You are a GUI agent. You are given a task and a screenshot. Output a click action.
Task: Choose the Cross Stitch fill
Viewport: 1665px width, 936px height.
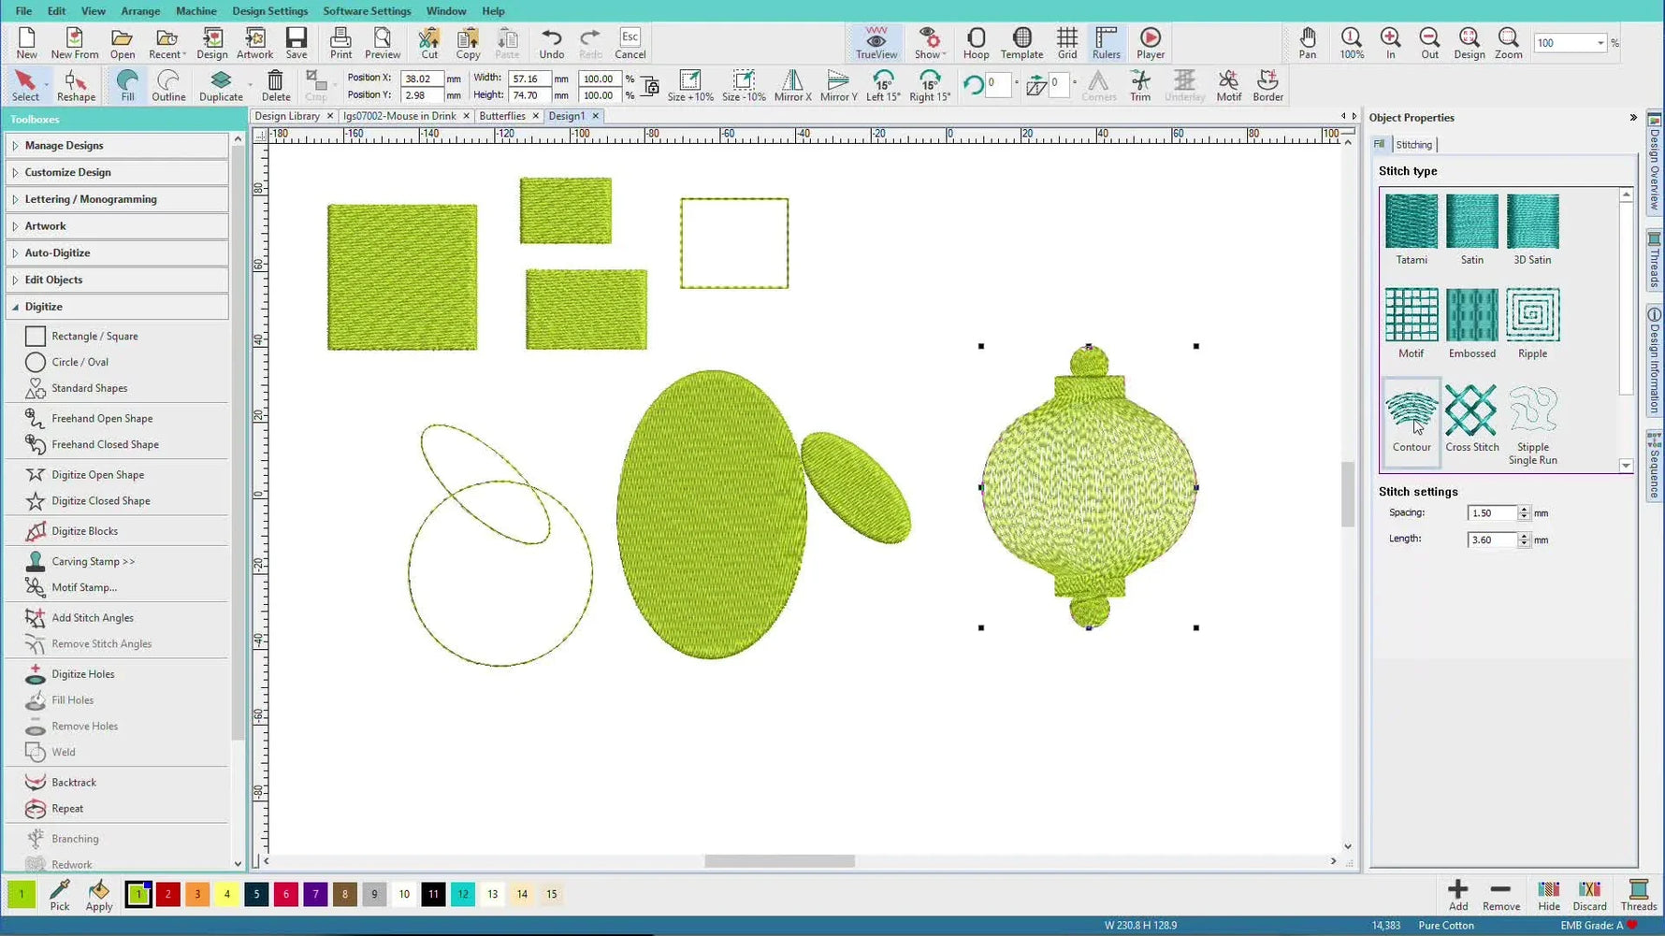point(1471,418)
